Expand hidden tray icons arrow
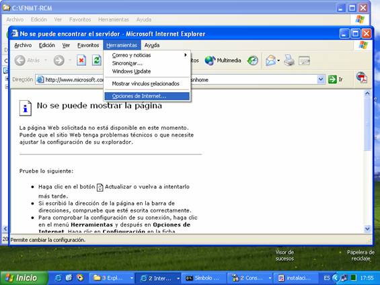 (x=336, y=278)
